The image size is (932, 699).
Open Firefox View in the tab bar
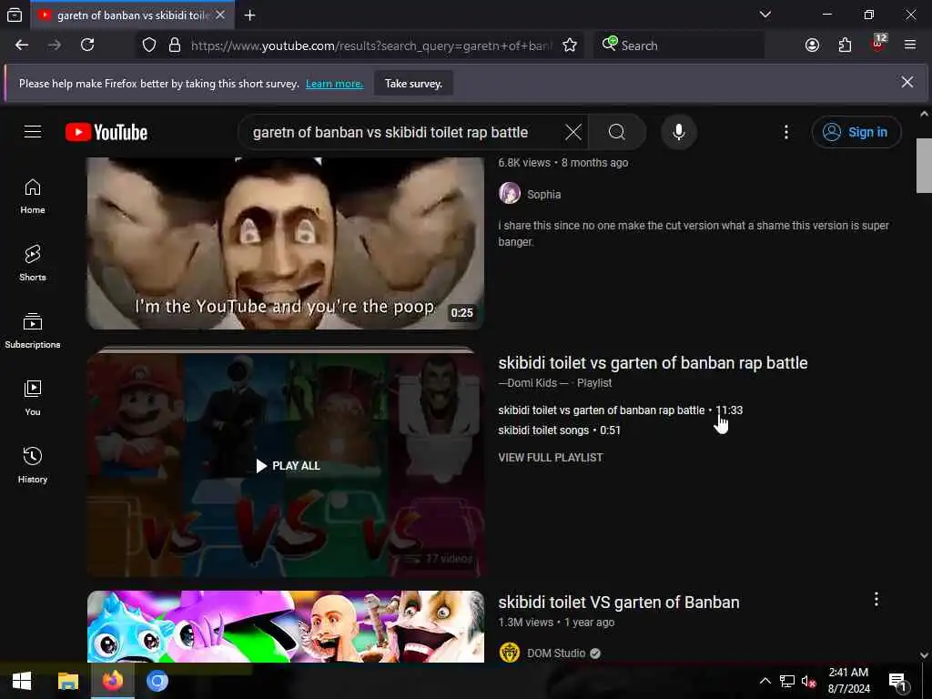tap(15, 15)
